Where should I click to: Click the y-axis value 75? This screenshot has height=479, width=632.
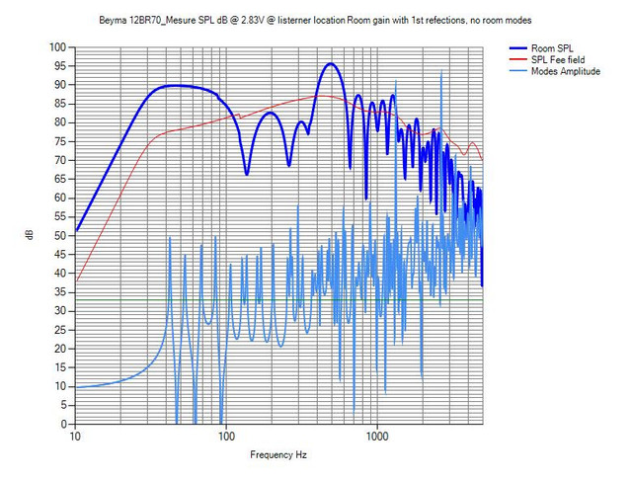[x=59, y=141]
